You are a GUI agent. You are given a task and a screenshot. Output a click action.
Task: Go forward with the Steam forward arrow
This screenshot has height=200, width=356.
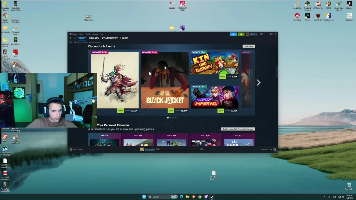tap(75, 38)
